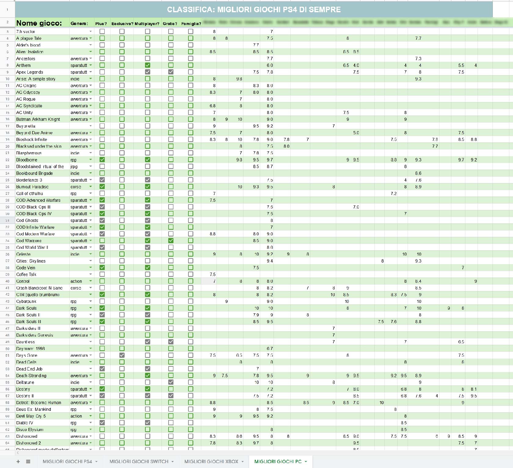Select row header number 31

click(x=7, y=220)
